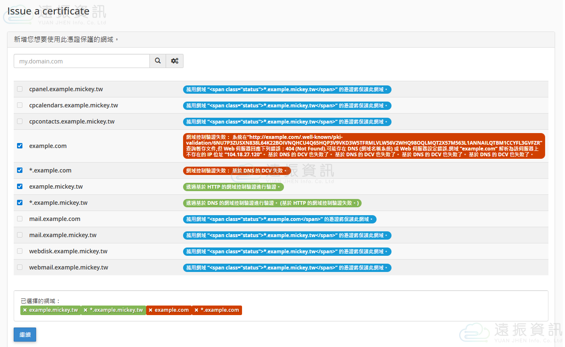The width and height of the screenshot is (565, 347).
Task: Remove *.example.com tag using its x icon
Action: (196, 310)
